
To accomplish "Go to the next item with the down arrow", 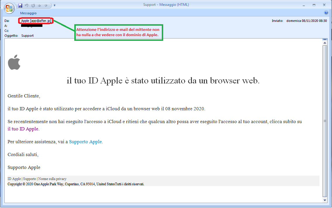I will 46,6.
